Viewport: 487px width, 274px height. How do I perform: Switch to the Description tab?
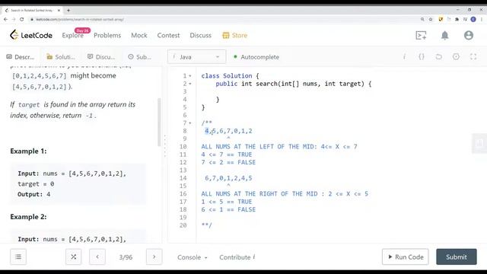pos(21,57)
